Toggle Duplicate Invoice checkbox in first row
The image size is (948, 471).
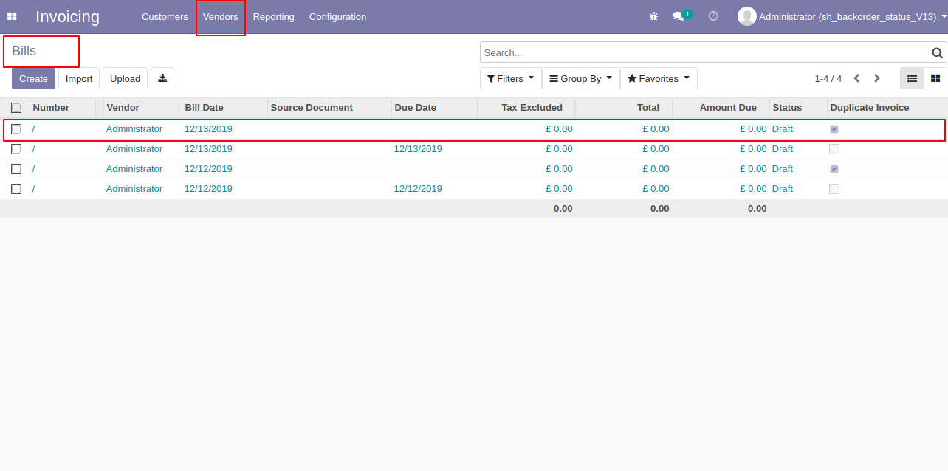pos(834,129)
